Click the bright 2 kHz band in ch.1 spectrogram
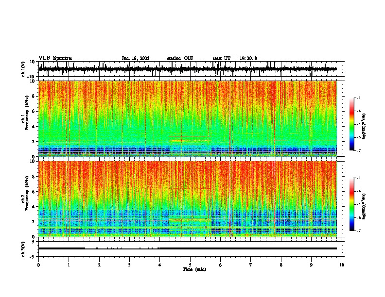Screen dimensions: 385x297 [190, 141]
